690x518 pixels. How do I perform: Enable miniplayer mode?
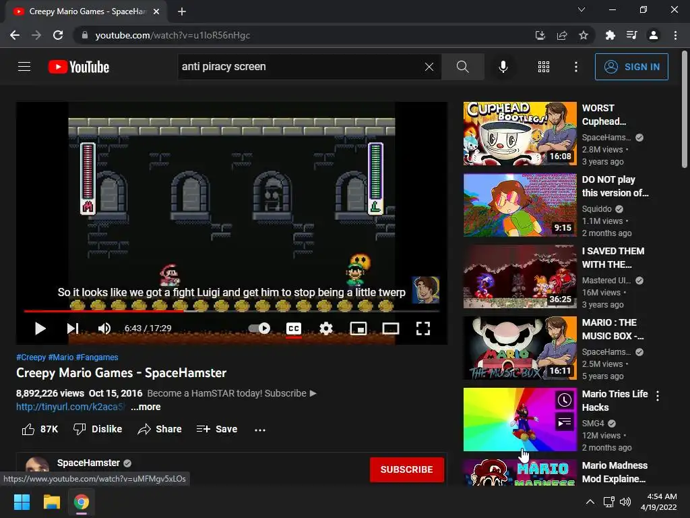coord(358,328)
